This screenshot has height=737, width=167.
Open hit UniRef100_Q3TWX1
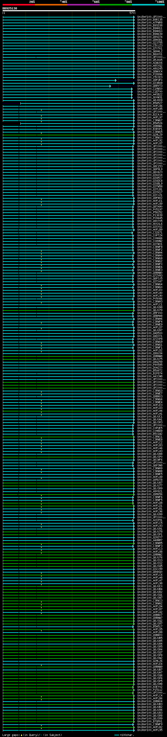click(150, 244)
